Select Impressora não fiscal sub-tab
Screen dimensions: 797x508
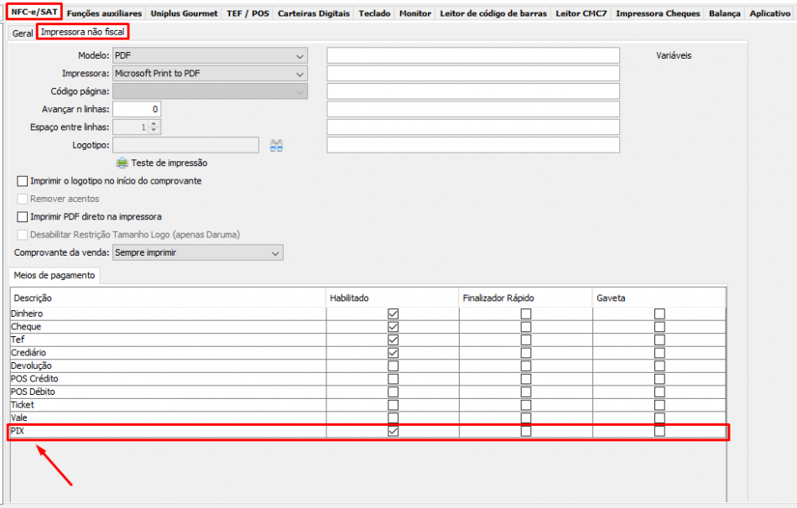(83, 32)
